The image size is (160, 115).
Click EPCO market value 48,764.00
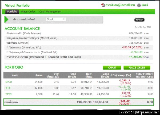[x=103, y=82]
